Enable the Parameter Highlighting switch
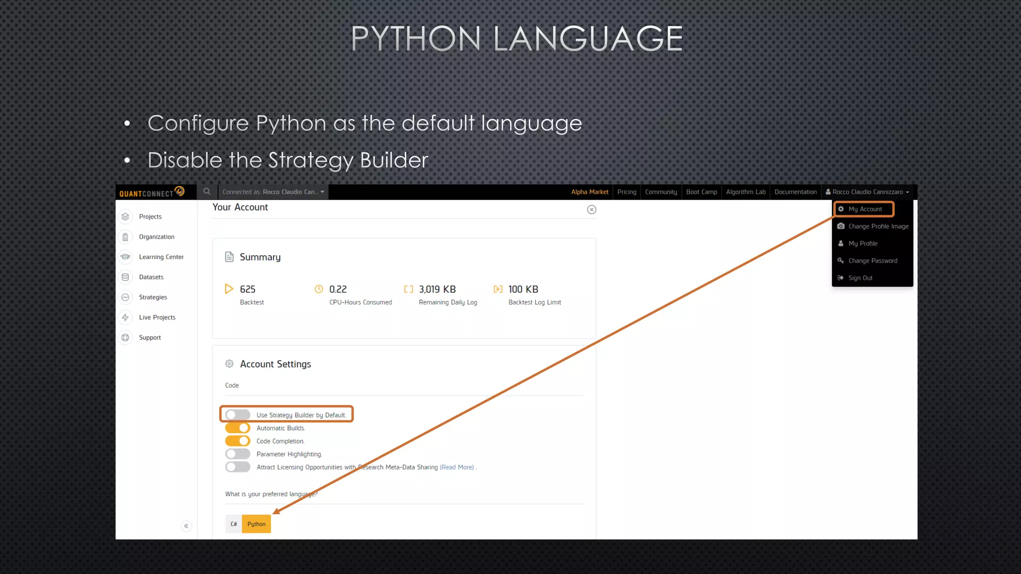The image size is (1021, 574). (237, 454)
